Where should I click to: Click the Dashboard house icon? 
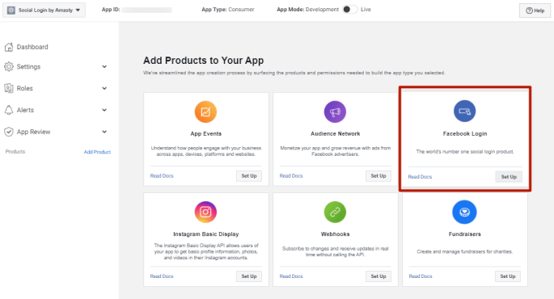[x=9, y=47]
